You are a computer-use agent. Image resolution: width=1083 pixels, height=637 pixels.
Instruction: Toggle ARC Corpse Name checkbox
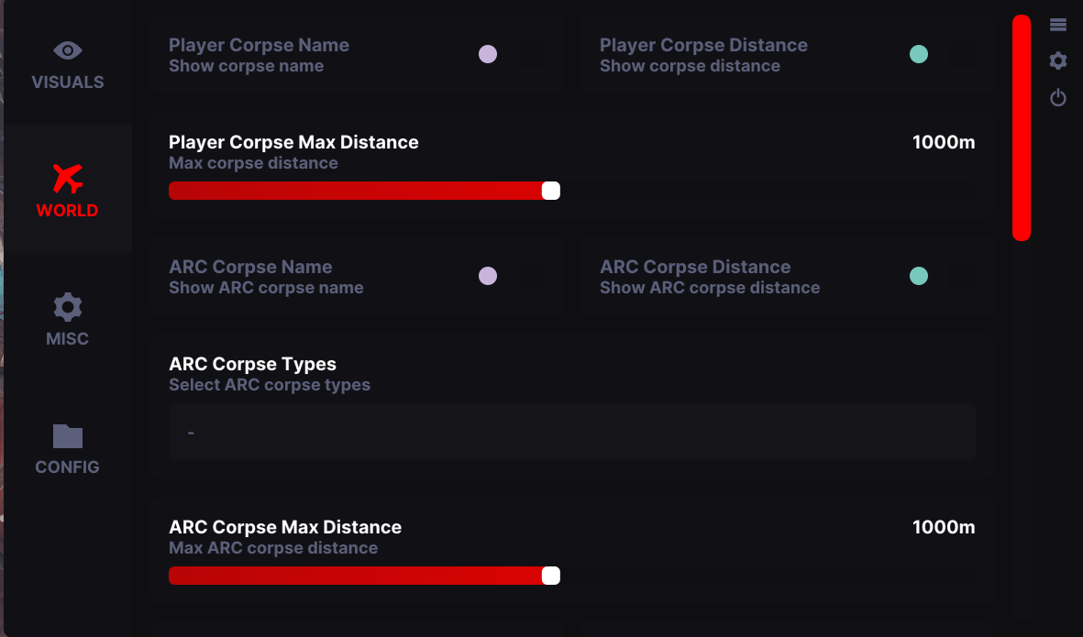click(x=532, y=276)
